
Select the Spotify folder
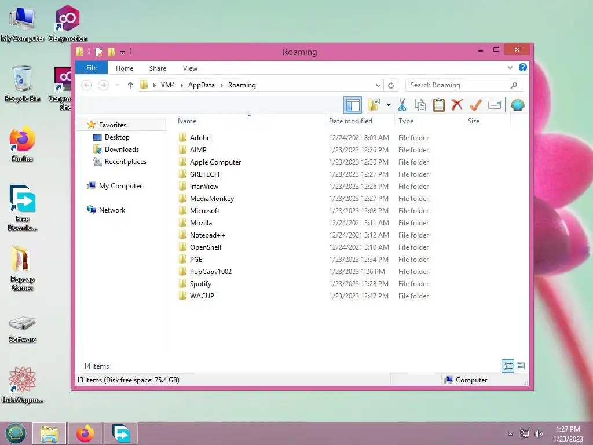(x=200, y=283)
